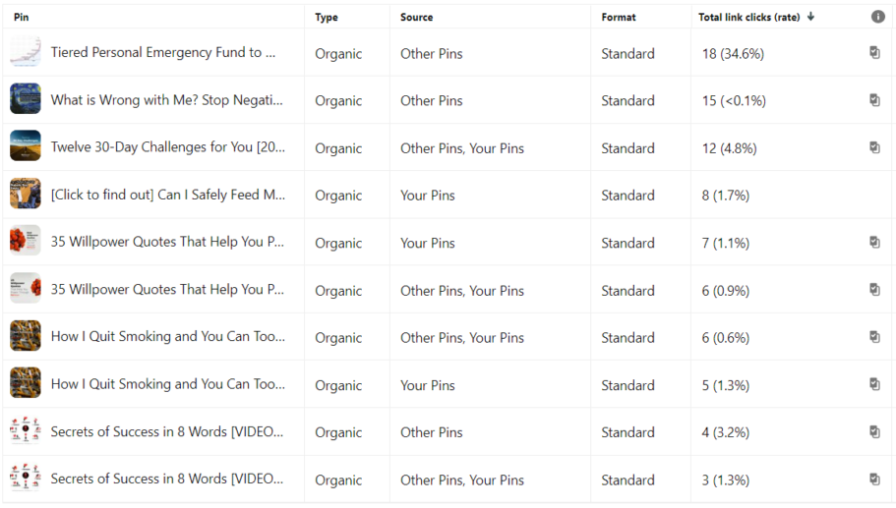The image size is (896, 508).
Task: Click the What is Wrong with Me thumbnail
Action: pos(26,100)
